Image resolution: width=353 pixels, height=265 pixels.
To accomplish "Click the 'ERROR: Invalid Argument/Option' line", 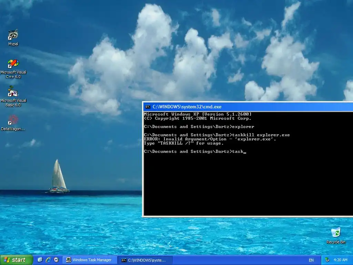I will (210, 139).
